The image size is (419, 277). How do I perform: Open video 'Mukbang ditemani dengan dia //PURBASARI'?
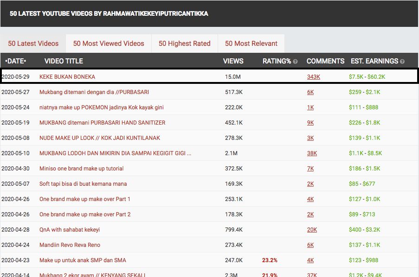(x=94, y=92)
